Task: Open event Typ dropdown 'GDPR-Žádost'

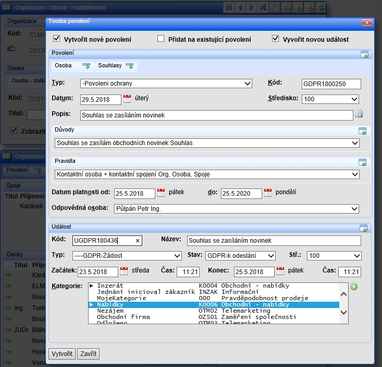Action: point(127,256)
